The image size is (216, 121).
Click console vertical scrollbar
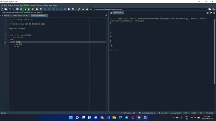(x=214, y=51)
